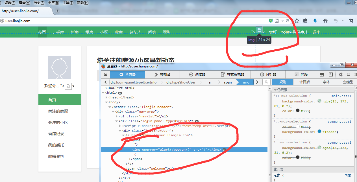Viewport: 357px width, 182px height.
Task: Open the downloads arrow icon
Action: [315, 21]
